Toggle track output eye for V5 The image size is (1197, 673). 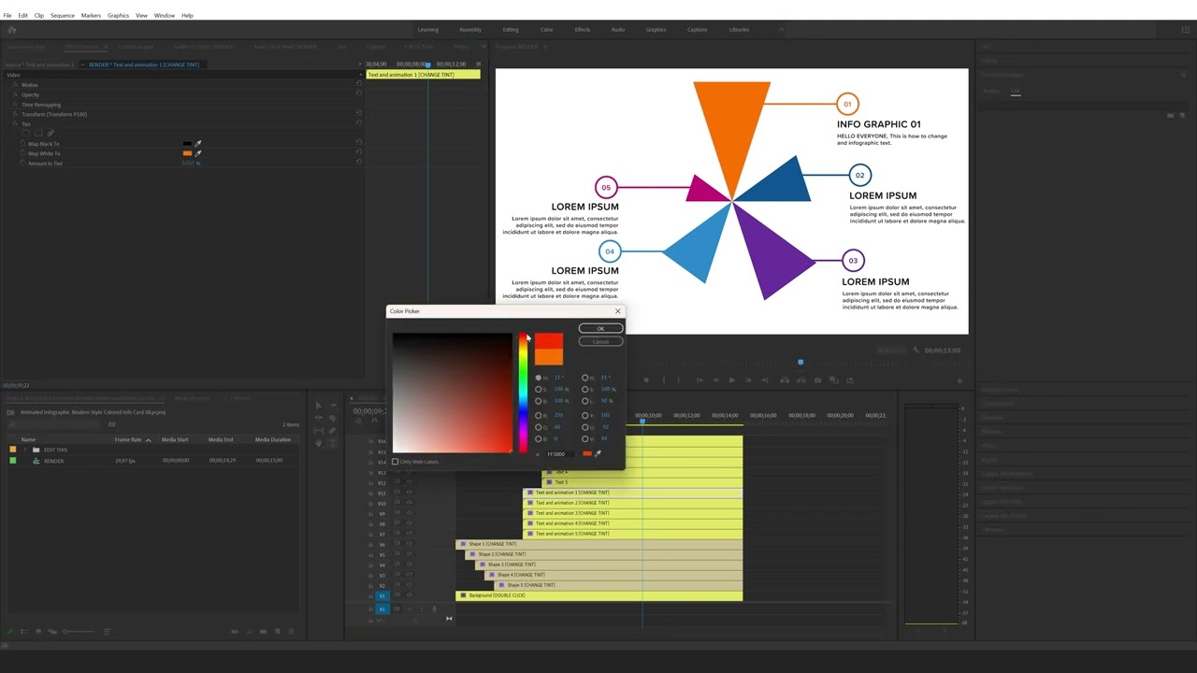(409, 554)
